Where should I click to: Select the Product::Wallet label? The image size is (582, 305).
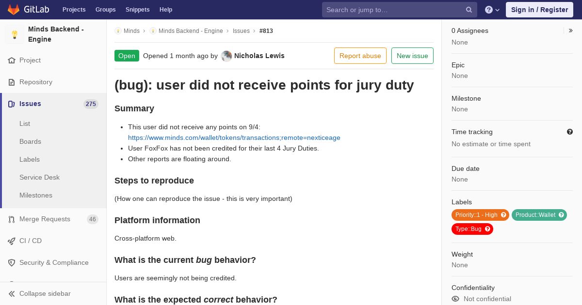coord(535,215)
